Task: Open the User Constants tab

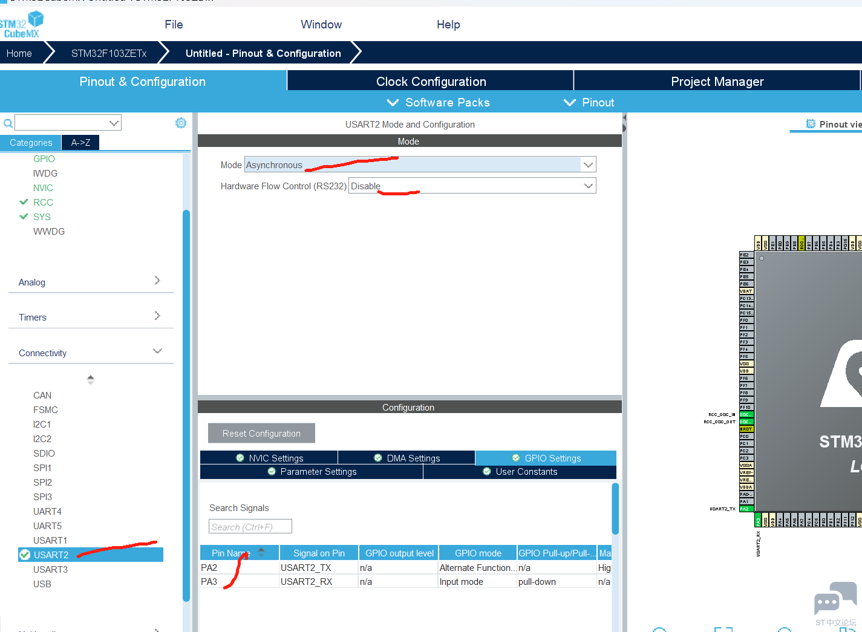Action: click(520, 472)
